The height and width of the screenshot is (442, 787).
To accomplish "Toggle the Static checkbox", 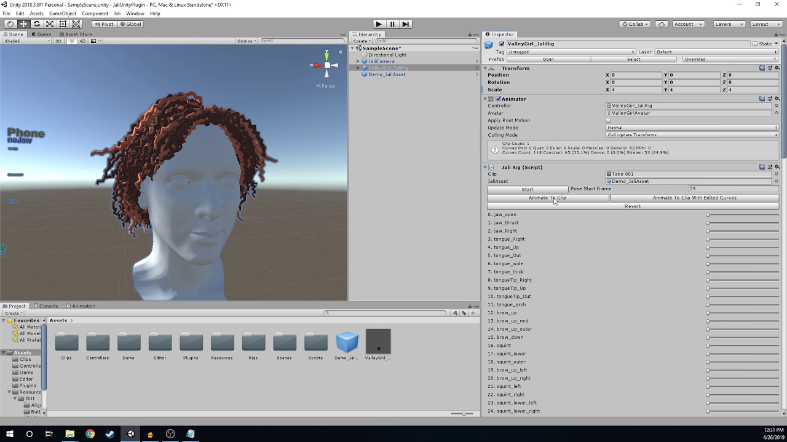I will (x=755, y=44).
